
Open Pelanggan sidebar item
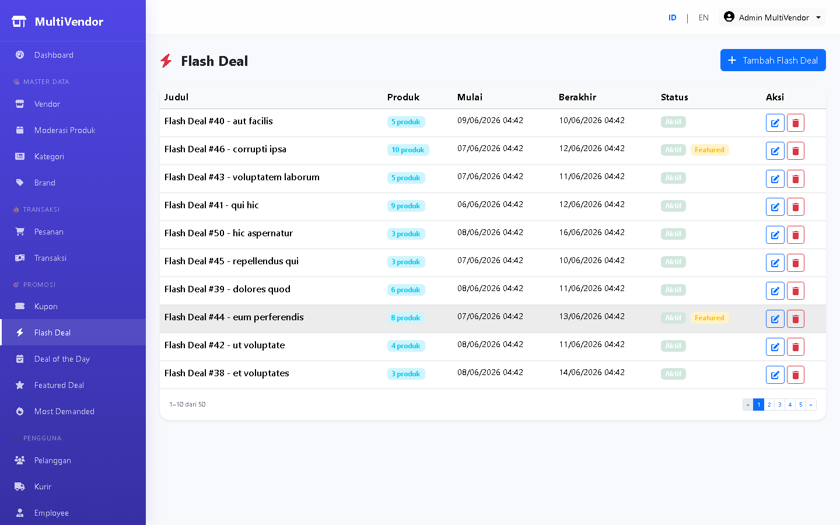[x=73, y=460]
